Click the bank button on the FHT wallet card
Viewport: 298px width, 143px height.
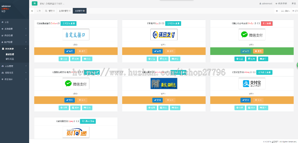175,108
